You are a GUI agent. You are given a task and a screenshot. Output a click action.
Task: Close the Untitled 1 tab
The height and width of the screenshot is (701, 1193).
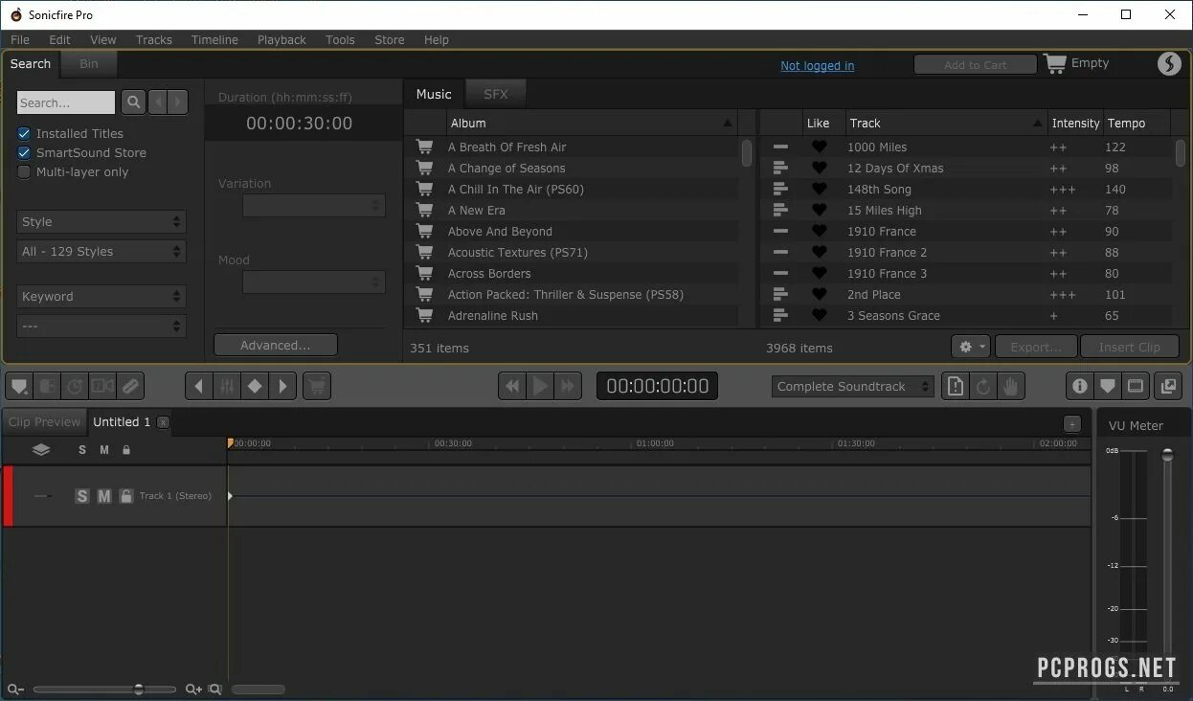[x=164, y=422]
